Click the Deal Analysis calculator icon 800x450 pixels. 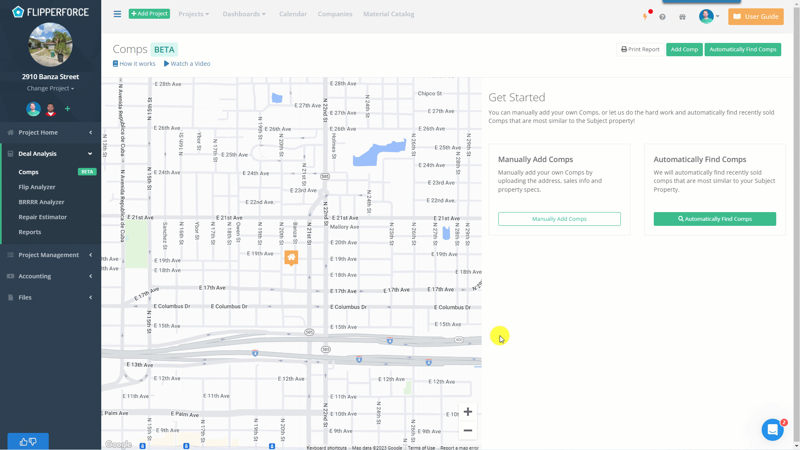10,153
